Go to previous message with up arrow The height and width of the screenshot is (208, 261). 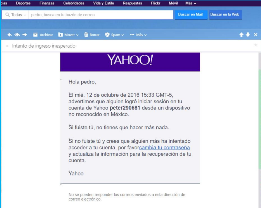241,35
